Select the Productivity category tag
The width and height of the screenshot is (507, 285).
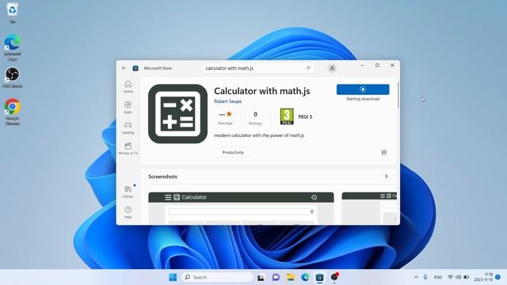pos(233,153)
